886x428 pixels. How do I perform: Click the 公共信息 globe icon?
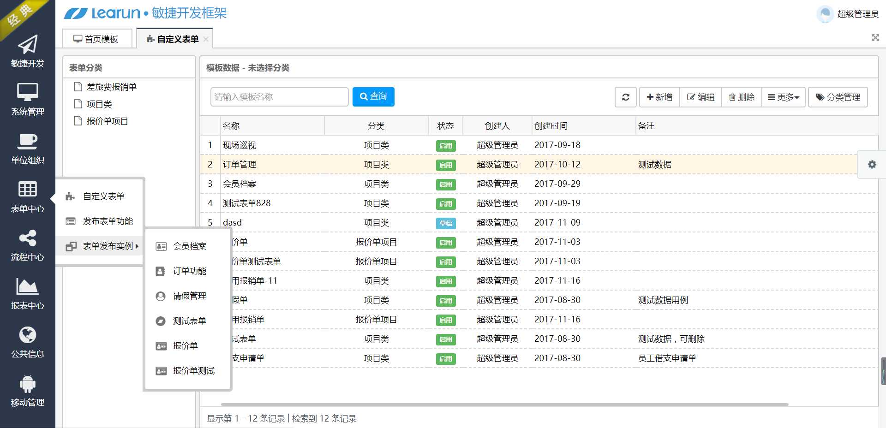(x=27, y=335)
